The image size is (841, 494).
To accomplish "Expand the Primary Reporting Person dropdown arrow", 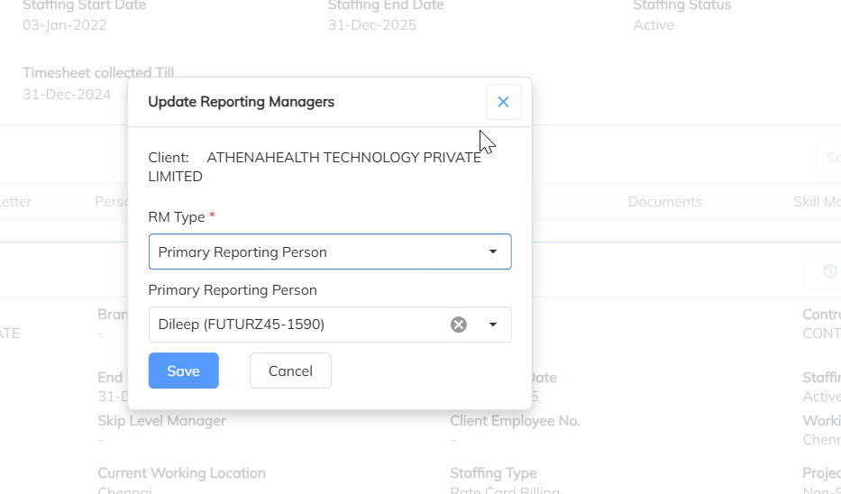I will click(492, 325).
